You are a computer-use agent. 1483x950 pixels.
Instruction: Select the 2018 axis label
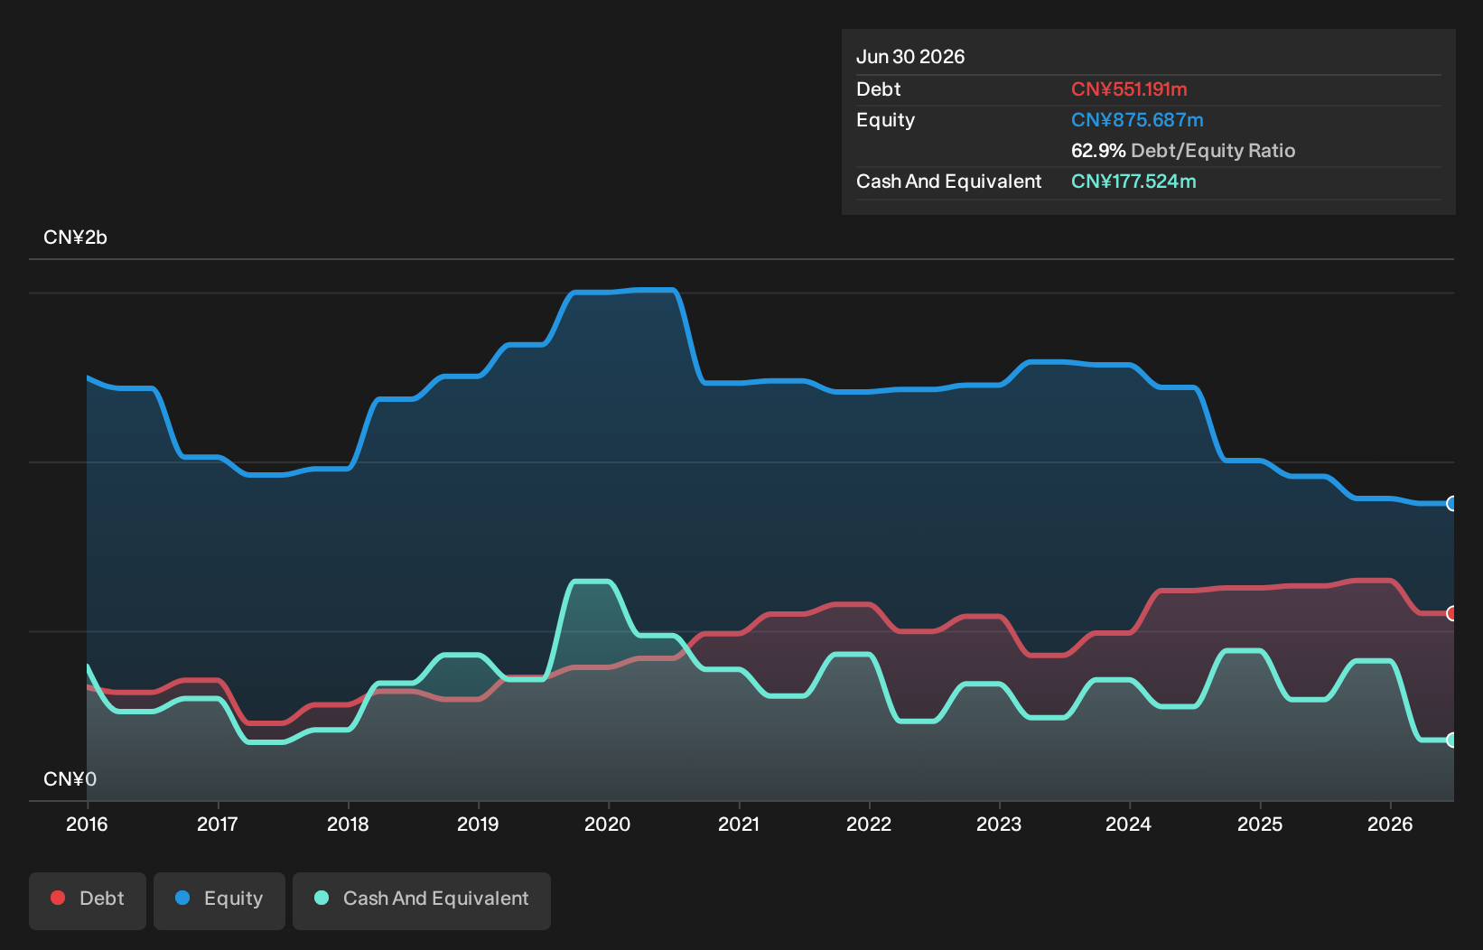[348, 824]
